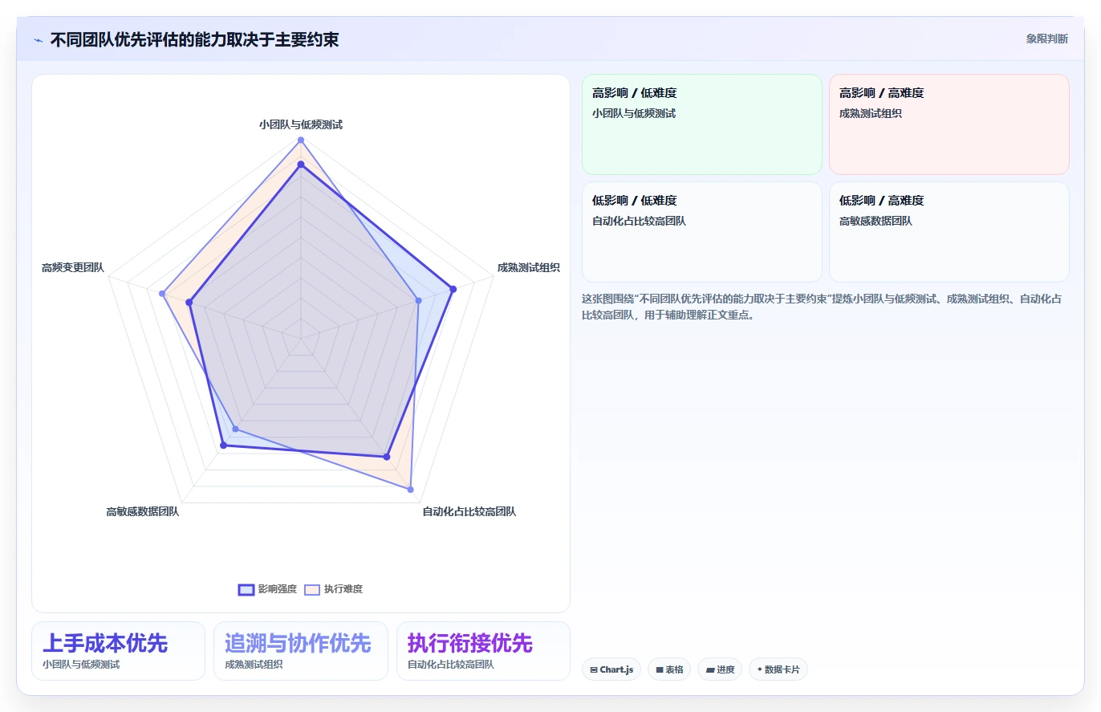1101x712 pixels.
Task: Click the 执行难度 point on 自动化占比较高团队 axis
Action: (x=411, y=489)
